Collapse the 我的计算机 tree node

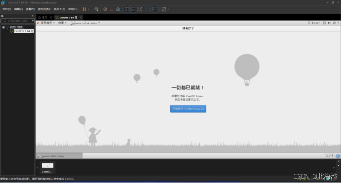tap(4, 27)
